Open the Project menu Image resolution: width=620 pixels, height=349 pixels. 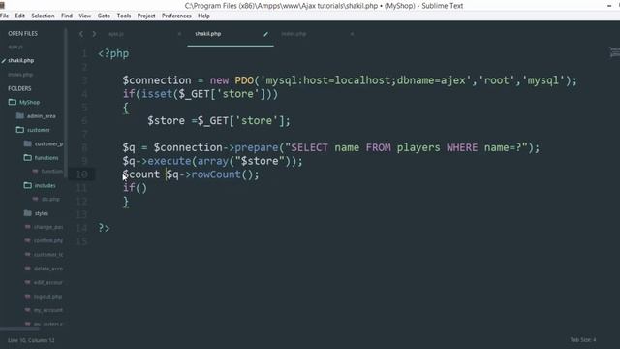[x=146, y=16]
